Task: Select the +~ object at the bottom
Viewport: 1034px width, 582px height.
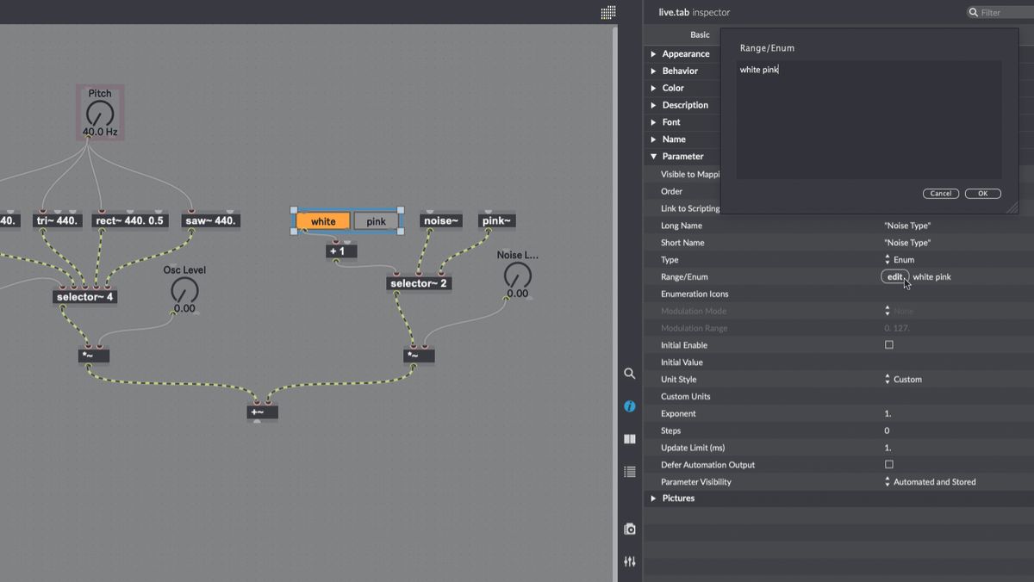Action: point(262,412)
